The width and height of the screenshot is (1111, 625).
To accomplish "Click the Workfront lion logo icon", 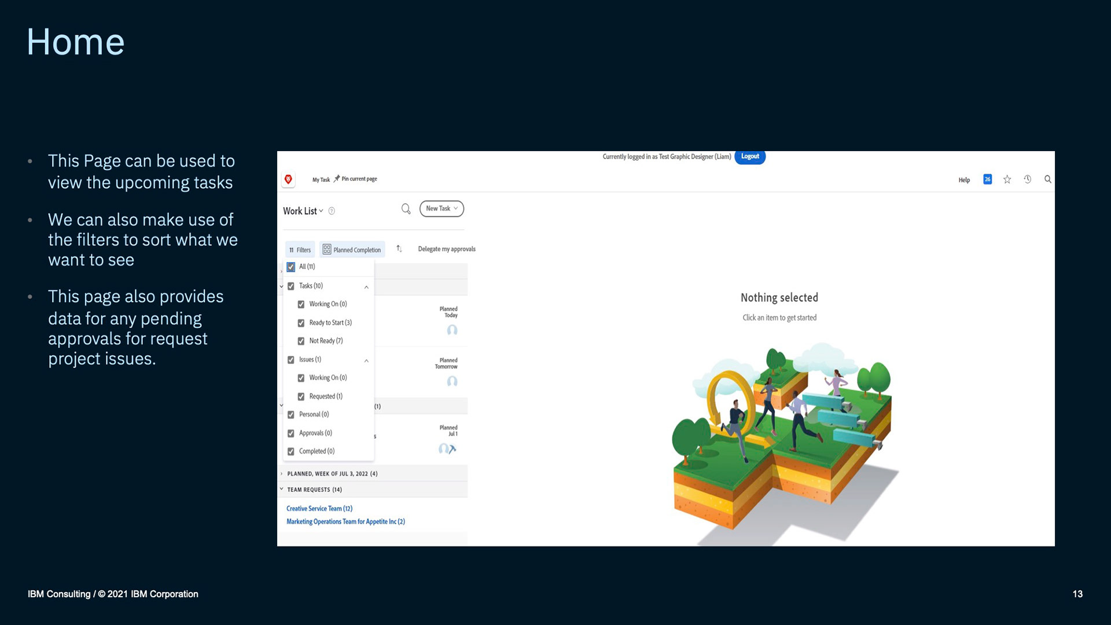I will tap(288, 179).
